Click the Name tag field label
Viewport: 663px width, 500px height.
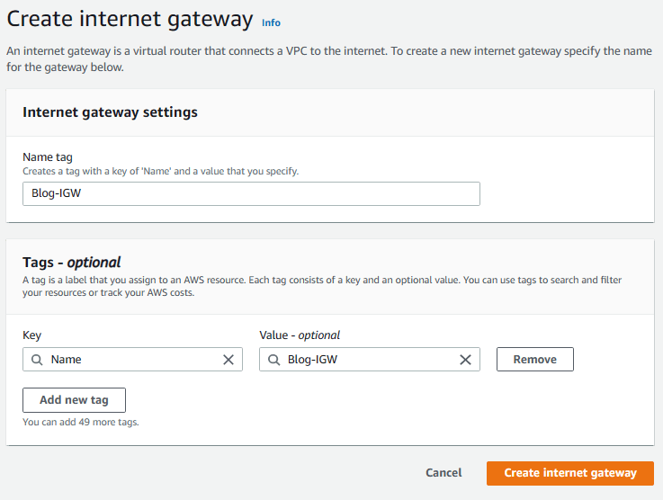[48, 157]
